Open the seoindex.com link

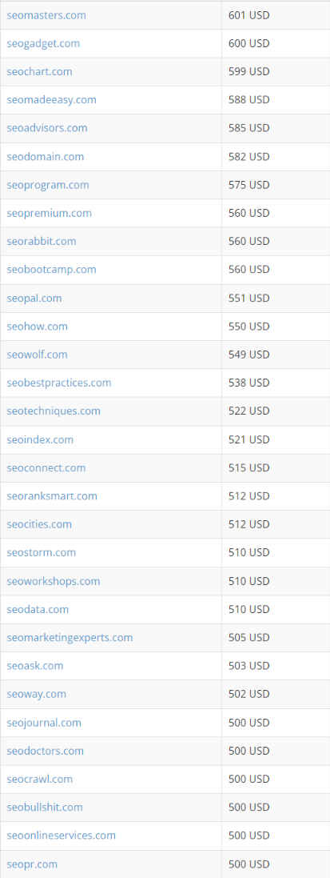[x=40, y=439]
